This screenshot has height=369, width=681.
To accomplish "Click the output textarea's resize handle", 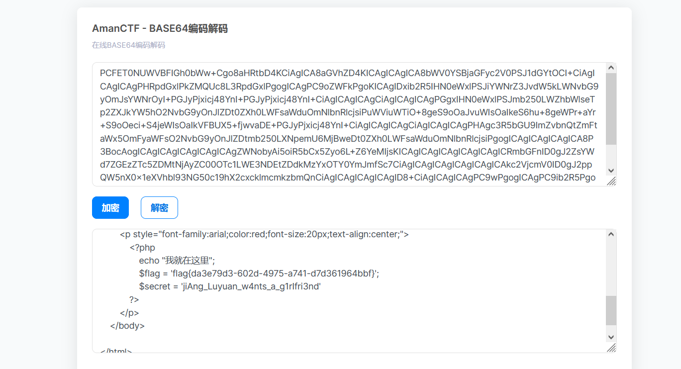I will tap(611, 348).
